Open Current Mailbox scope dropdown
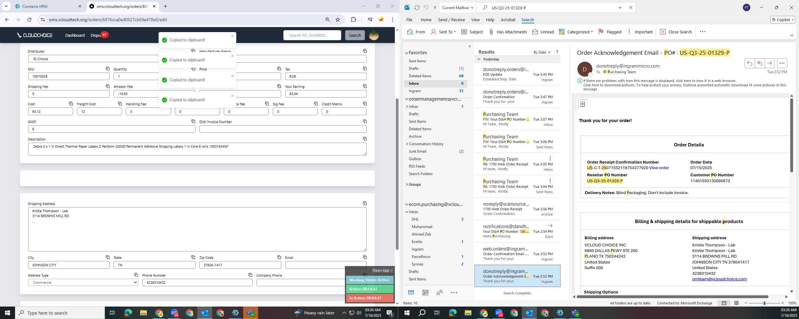This screenshot has width=799, height=319. coord(458,8)
